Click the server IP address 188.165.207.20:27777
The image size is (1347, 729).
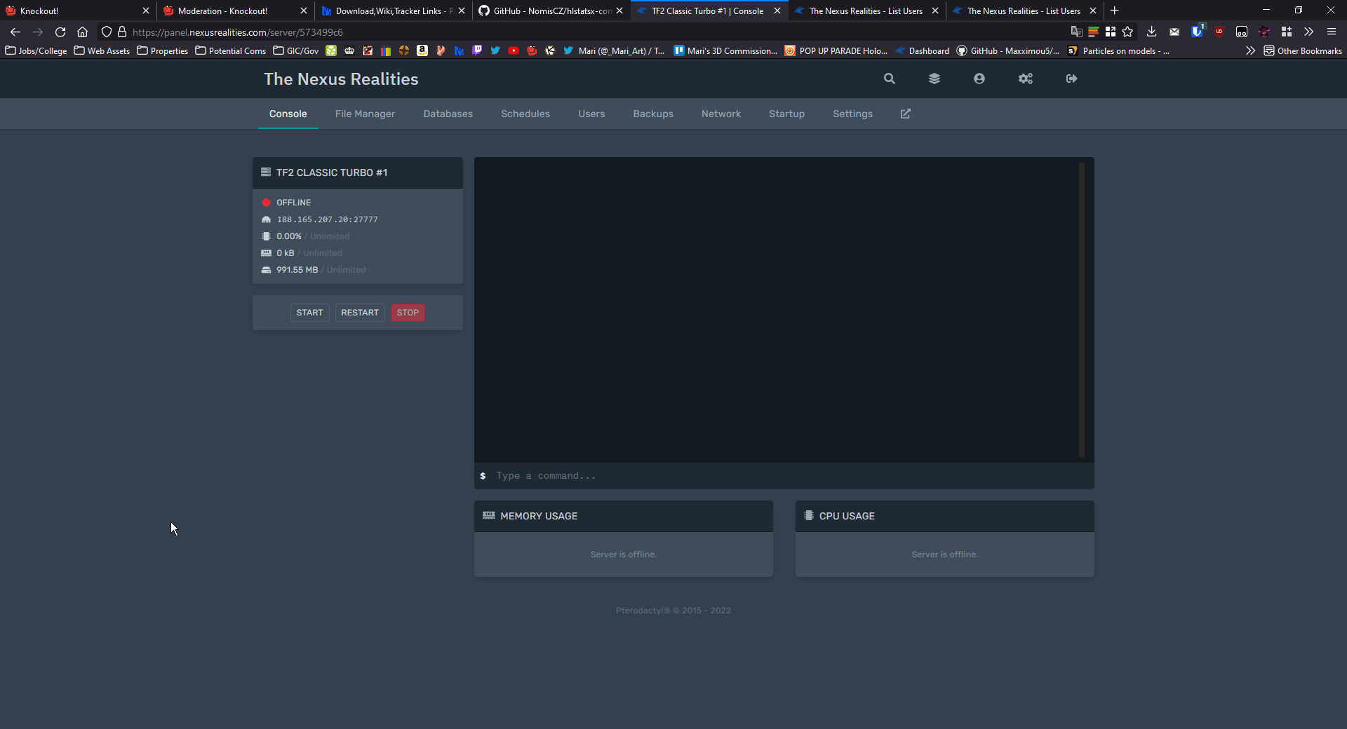coord(327,219)
